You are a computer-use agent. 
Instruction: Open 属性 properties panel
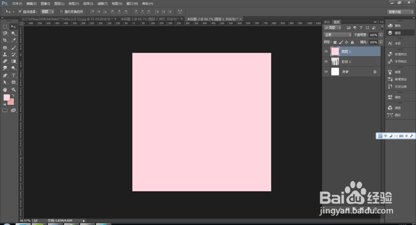(x=397, y=97)
